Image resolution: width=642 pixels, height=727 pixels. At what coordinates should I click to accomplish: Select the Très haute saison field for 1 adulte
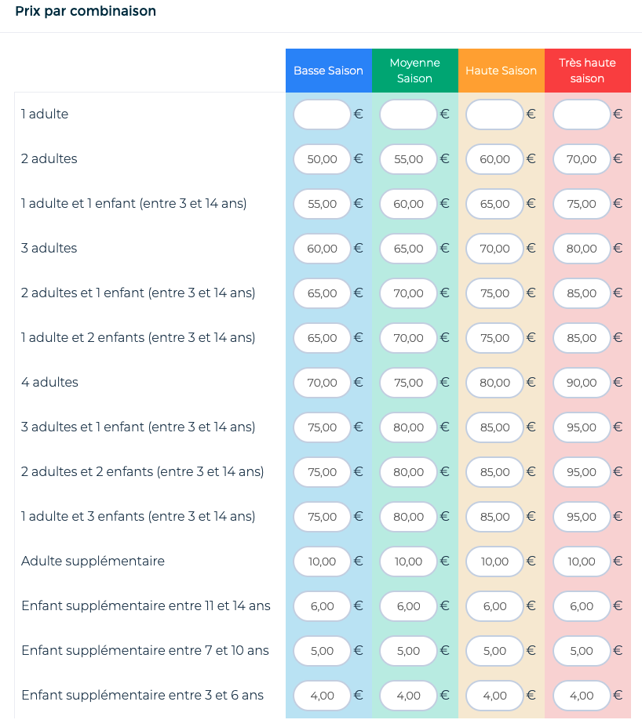click(582, 114)
